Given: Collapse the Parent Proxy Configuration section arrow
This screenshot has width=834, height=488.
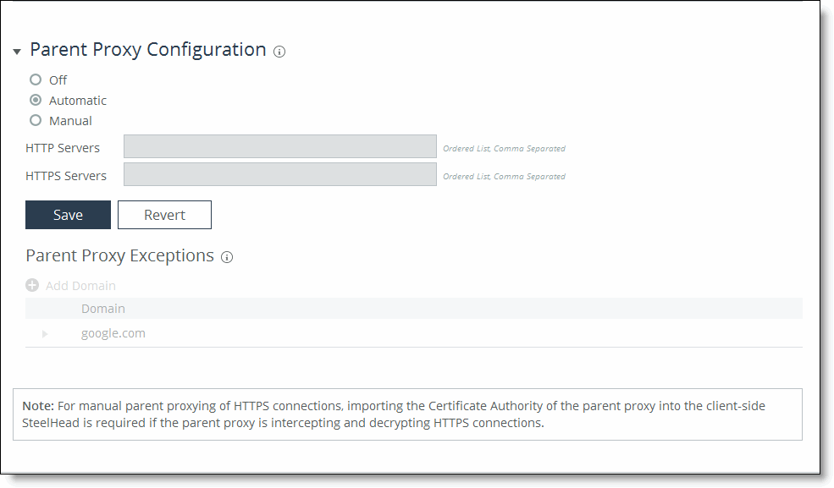Looking at the screenshot, I should point(17,52).
